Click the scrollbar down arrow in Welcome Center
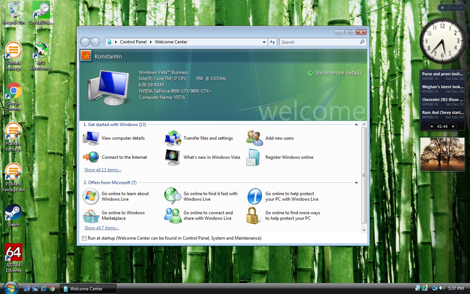 click(x=364, y=230)
